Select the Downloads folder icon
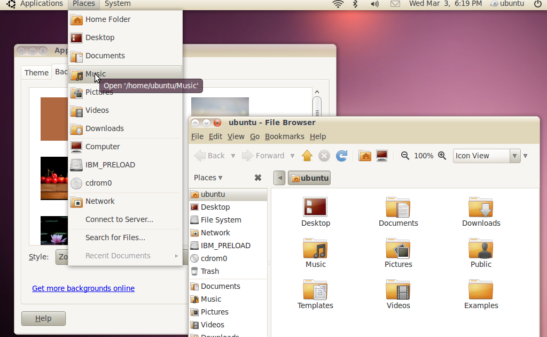547x337 pixels. pyautogui.click(x=481, y=212)
